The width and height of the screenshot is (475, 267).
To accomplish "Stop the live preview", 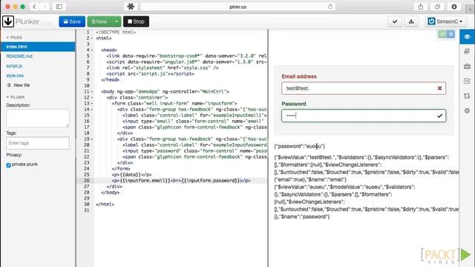I will coord(136,22).
